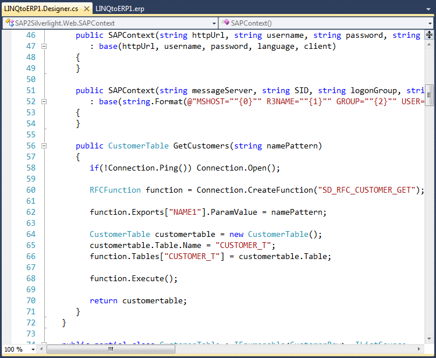Collapse the outlining region at line 52
This screenshot has width=436, height=358.
[x=44, y=102]
